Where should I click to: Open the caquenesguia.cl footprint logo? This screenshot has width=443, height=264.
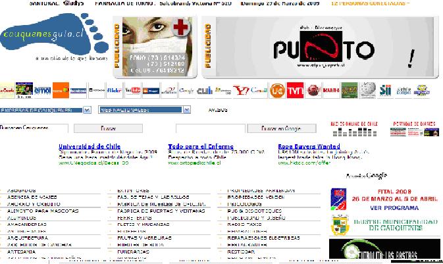54,34
